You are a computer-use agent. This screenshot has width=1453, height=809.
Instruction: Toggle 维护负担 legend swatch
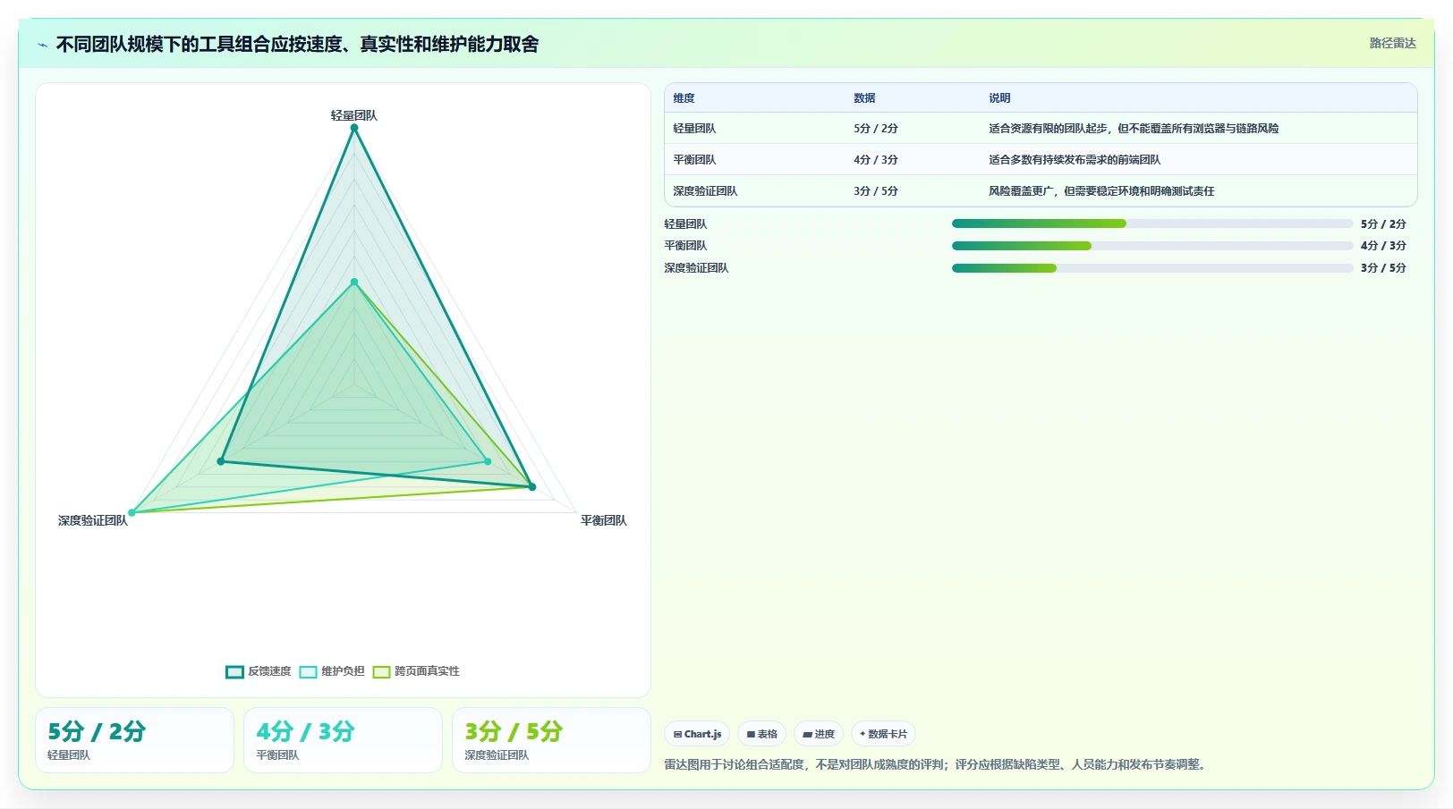coord(308,671)
